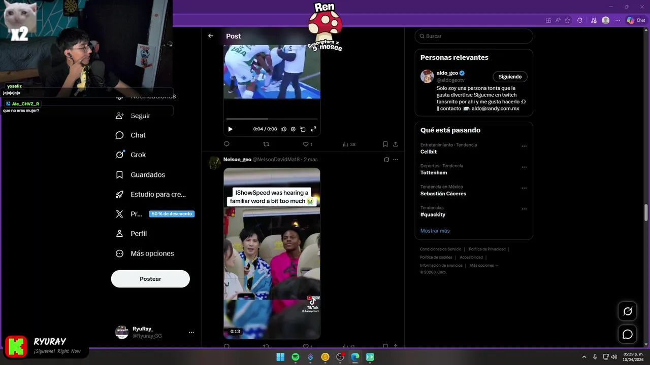
Task: Open Estudio para creadores in sidebar
Action: point(151,194)
